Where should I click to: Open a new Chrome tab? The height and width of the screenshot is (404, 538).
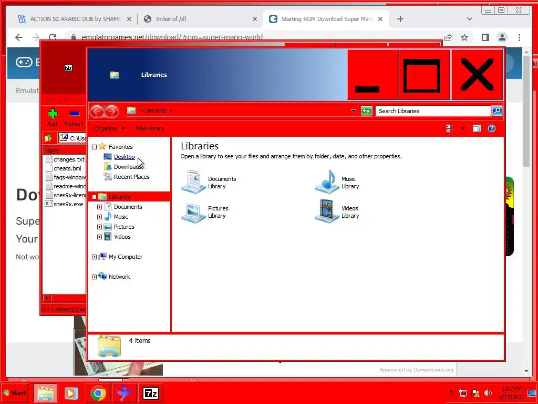400,19
